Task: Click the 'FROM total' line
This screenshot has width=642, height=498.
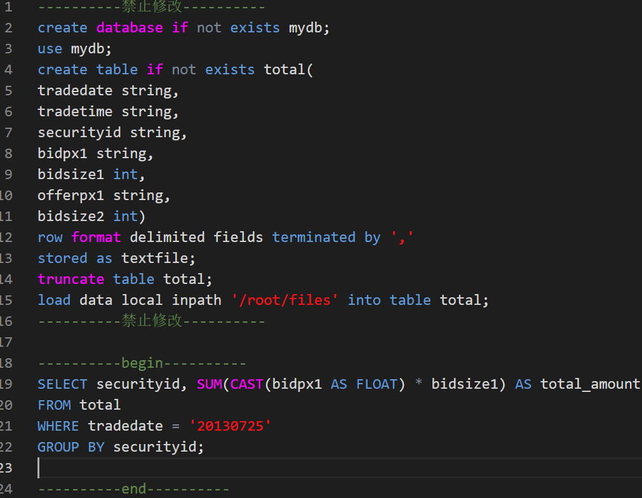Action: (79, 405)
